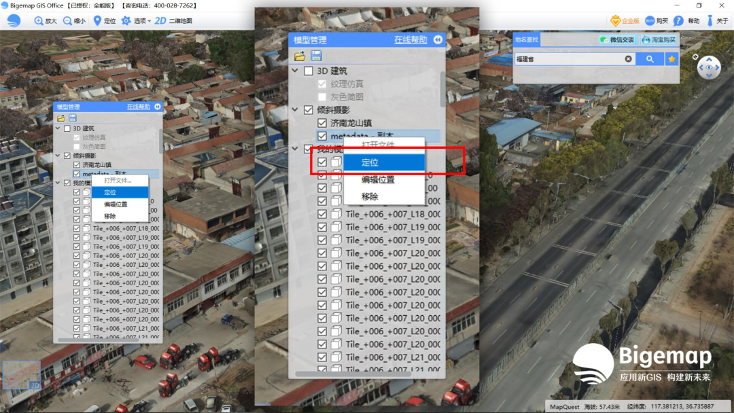This screenshot has width=734, height=413.
Task: Toggle 纹理仿真 checkbox in small left panel
Action: coord(77,137)
